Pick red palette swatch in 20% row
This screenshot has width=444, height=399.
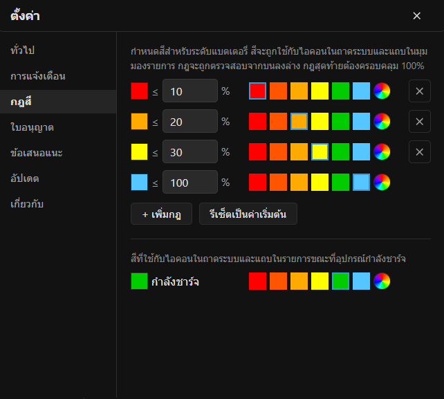point(257,122)
